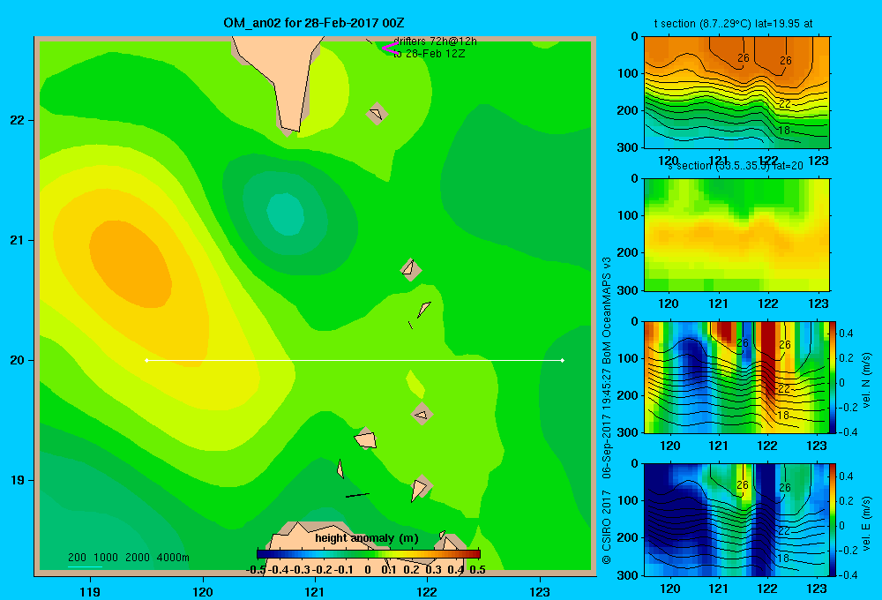Click the vertical CSIRO OceanMAPS copyright text

click(x=607, y=409)
